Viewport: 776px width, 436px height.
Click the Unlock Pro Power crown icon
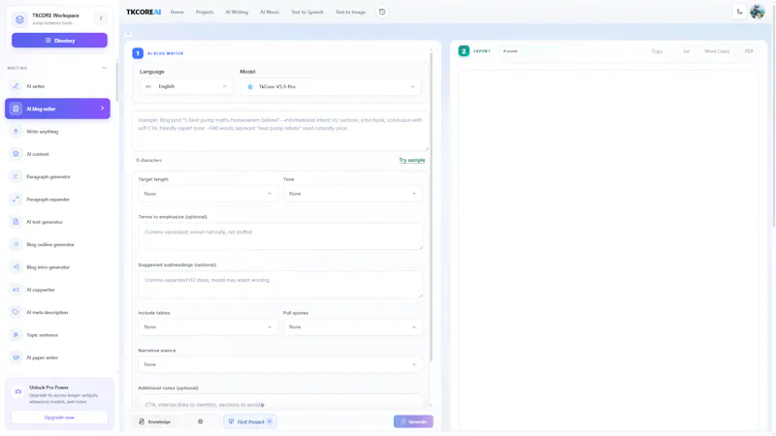18,391
